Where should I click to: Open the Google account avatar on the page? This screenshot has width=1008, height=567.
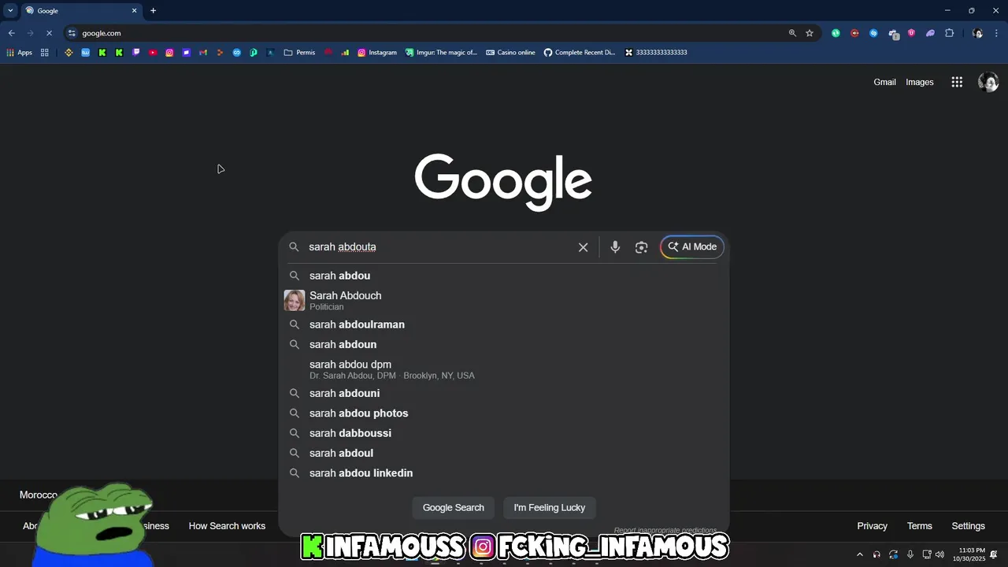(x=988, y=82)
